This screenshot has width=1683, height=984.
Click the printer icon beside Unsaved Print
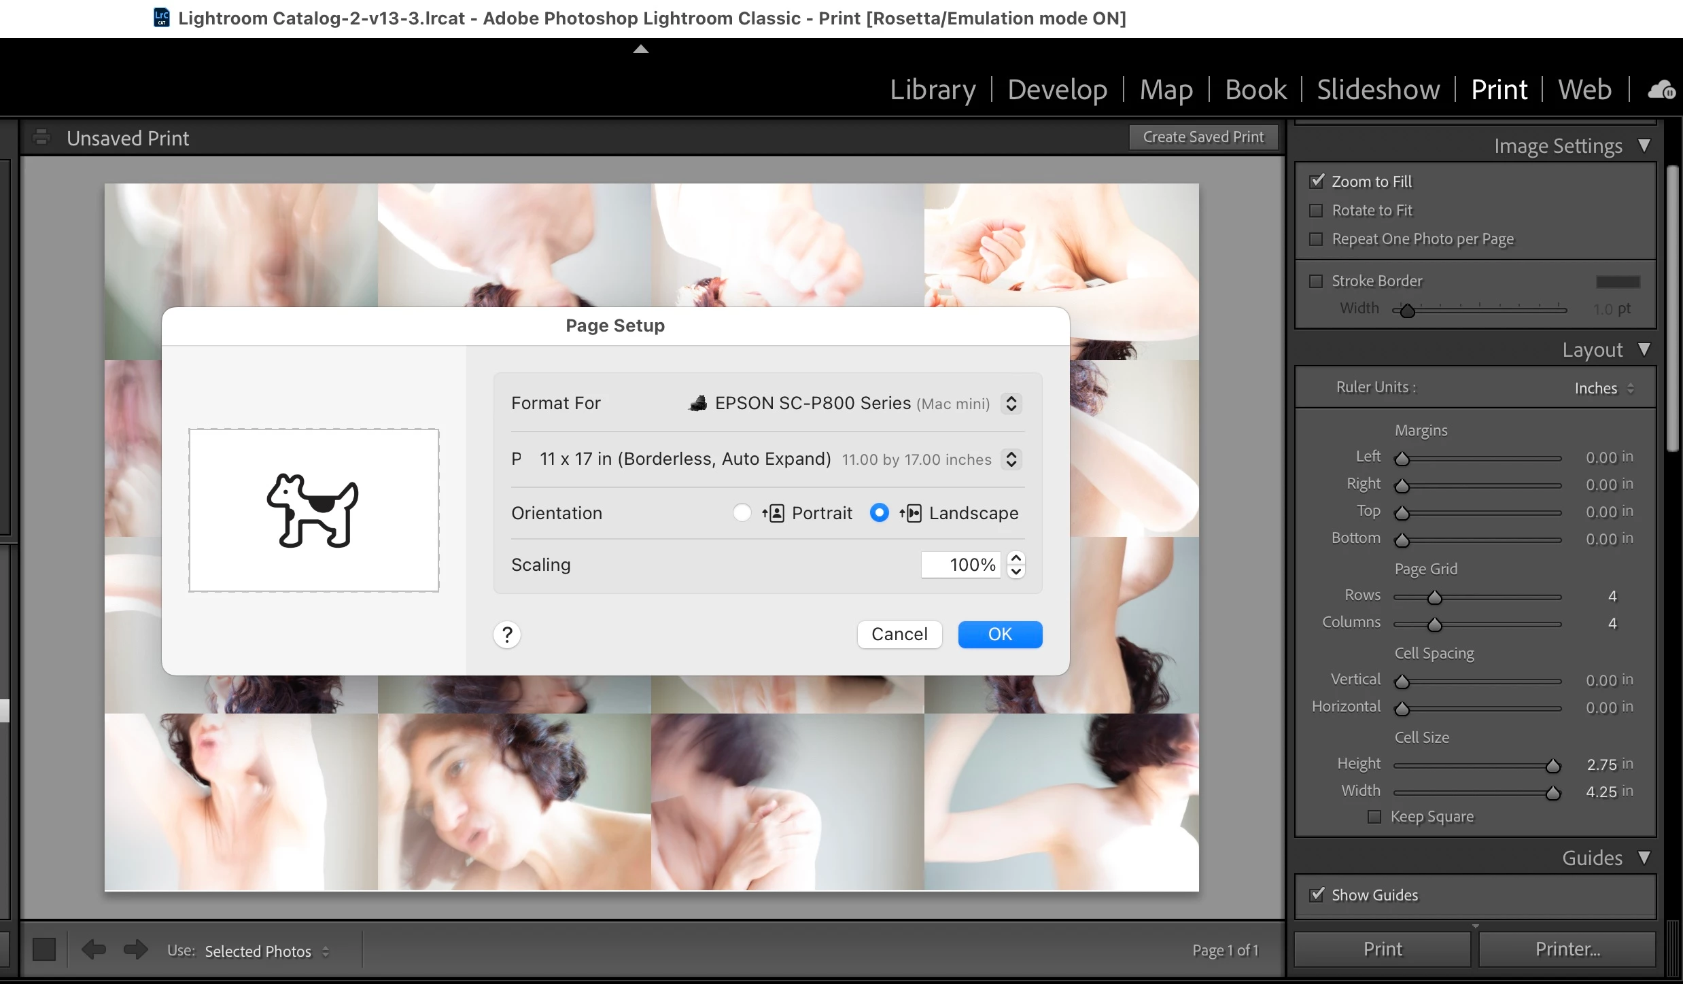point(41,137)
